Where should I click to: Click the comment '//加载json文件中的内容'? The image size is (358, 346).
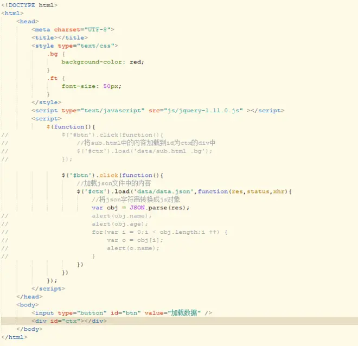click(114, 183)
